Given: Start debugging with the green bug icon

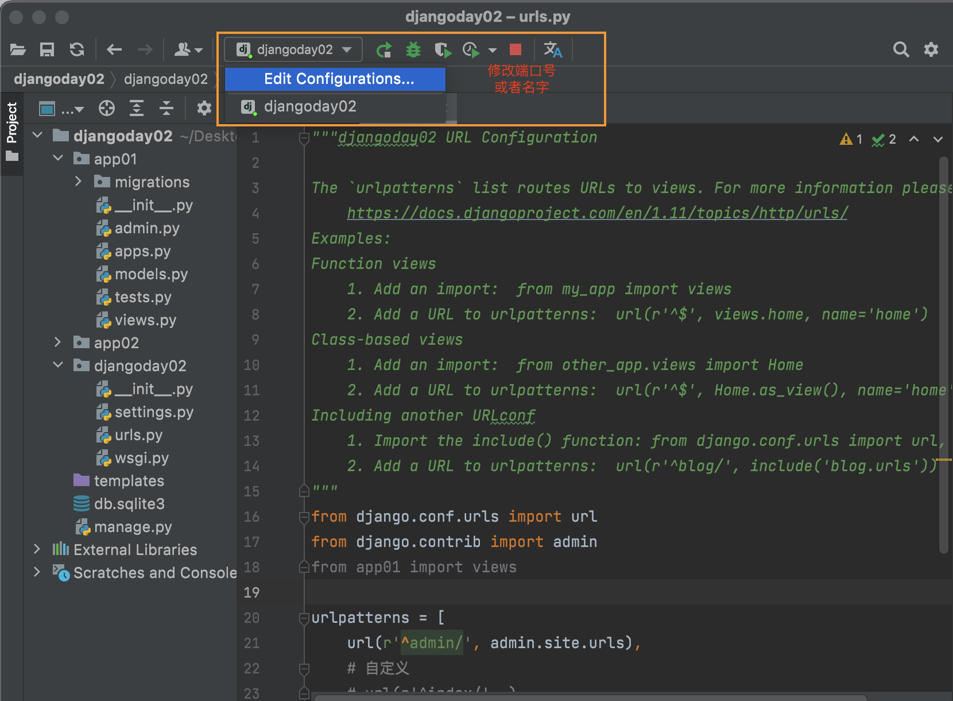Looking at the screenshot, I should click(413, 50).
